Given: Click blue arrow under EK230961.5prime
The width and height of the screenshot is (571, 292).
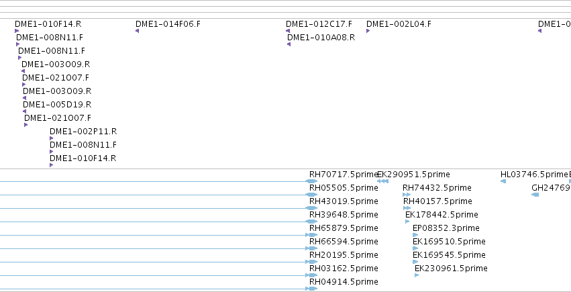Looking at the screenshot, I should [417, 275].
